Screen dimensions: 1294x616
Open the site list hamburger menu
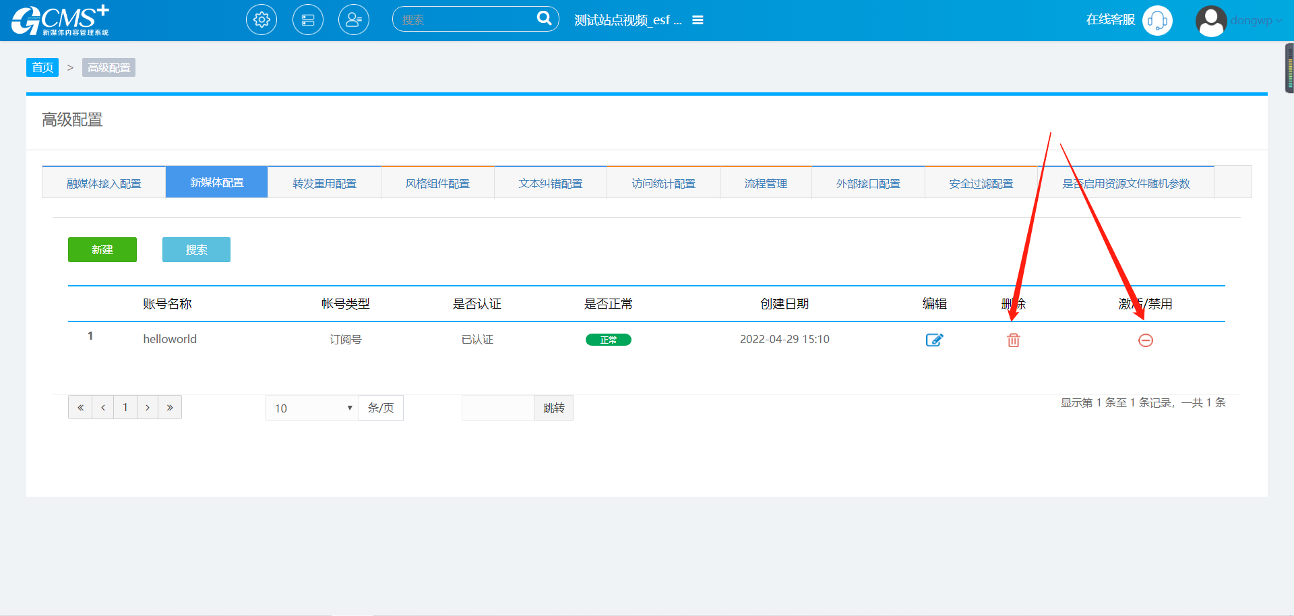pos(698,20)
